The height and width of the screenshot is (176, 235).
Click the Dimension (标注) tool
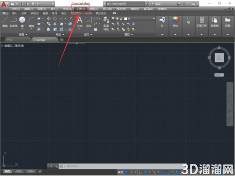[89, 22]
